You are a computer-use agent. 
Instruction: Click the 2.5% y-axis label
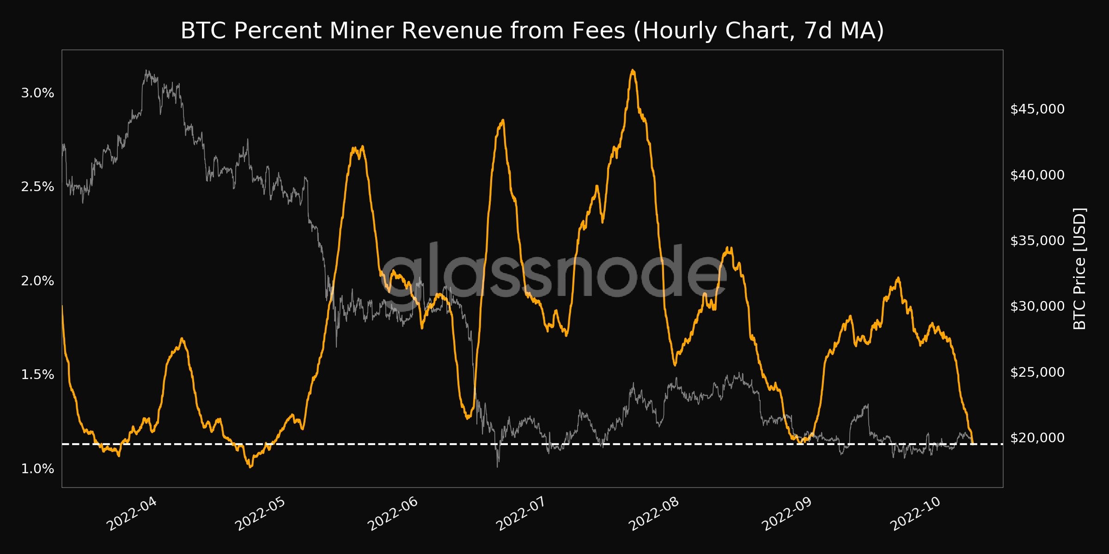[37, 187]
